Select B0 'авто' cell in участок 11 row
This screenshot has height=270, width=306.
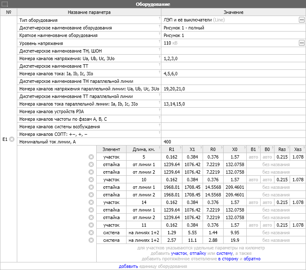pyautogui.click(x=267, y=225)
